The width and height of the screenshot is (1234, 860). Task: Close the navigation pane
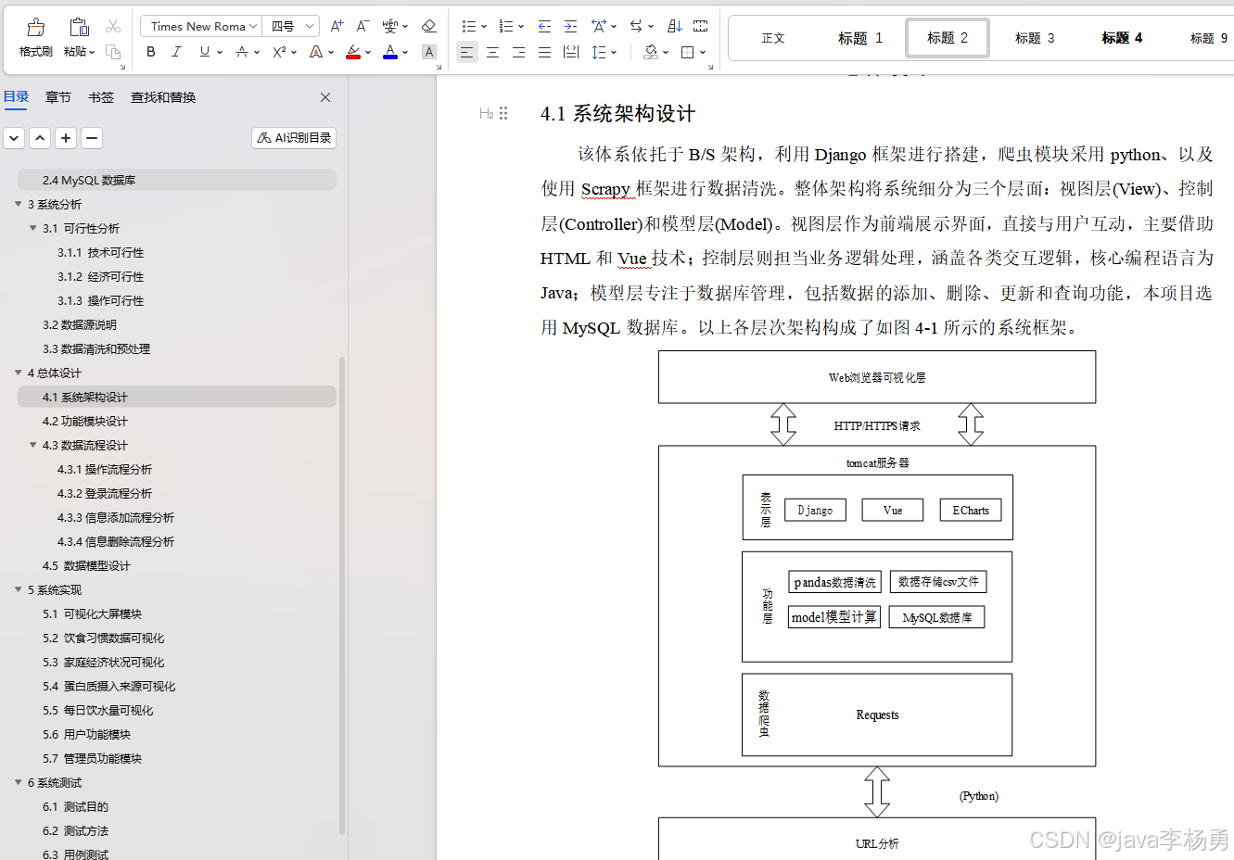coord(325,97)
